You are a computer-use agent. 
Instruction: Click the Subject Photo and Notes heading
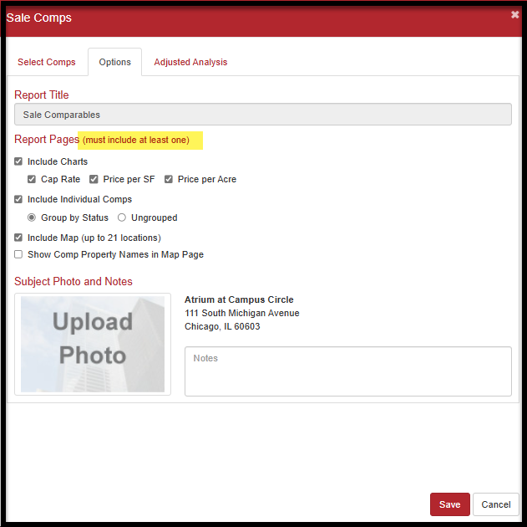click(x=73, y=281)
